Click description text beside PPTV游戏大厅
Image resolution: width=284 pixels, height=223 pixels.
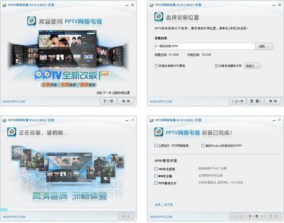point(220,182)
